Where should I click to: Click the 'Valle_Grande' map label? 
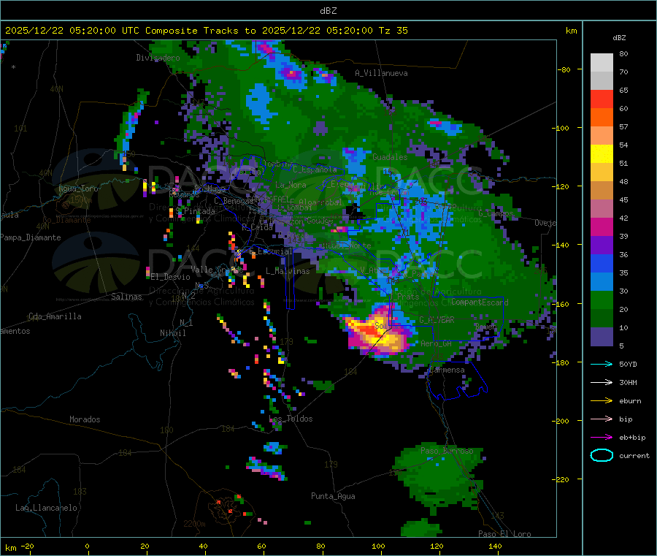217,270
